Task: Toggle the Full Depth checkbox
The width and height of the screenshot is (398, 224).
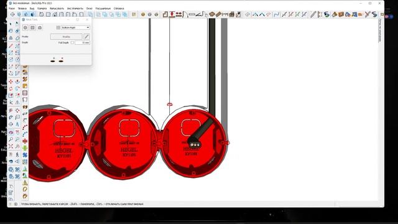Action: [72, 43]
